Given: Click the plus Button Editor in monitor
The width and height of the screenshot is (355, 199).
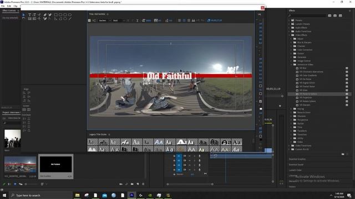Looking at the screenshot, I should (280, 106).
